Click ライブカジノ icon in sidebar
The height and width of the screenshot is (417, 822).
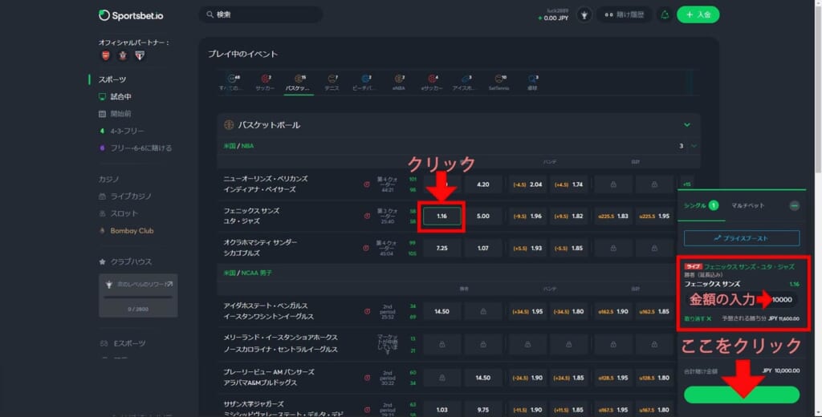(102, 196)
